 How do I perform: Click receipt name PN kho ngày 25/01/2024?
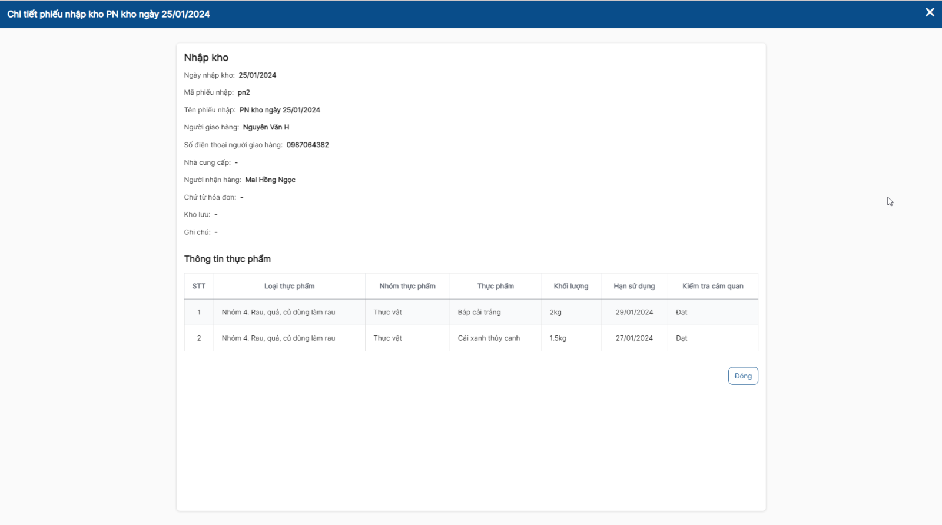(280, 110)
